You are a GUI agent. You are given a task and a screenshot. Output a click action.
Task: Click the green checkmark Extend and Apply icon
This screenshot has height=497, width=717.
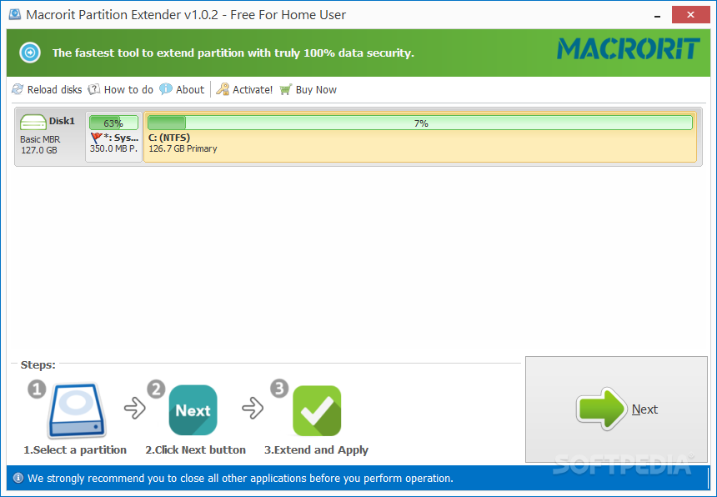(x=317, y=410)
